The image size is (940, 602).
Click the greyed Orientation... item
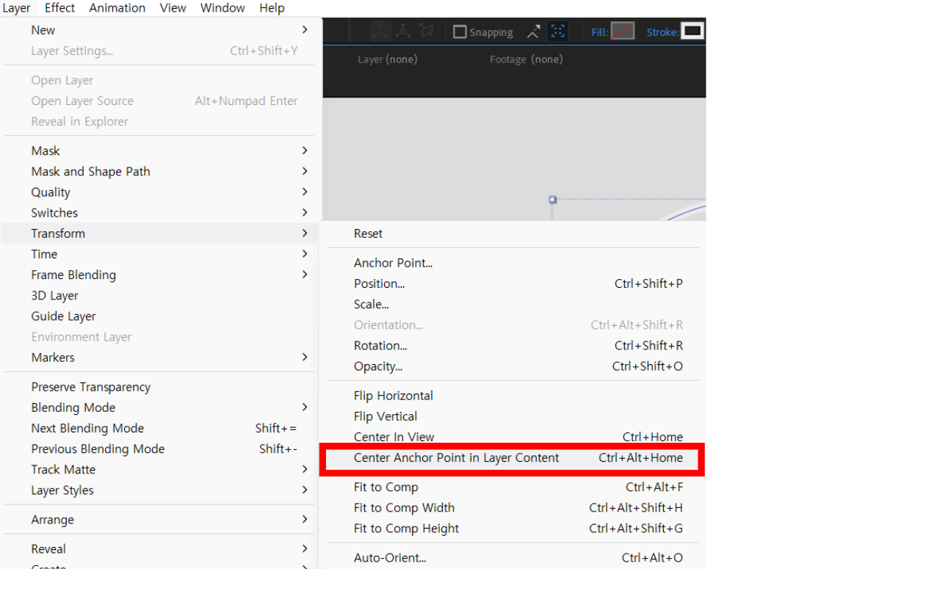[512, 324]
